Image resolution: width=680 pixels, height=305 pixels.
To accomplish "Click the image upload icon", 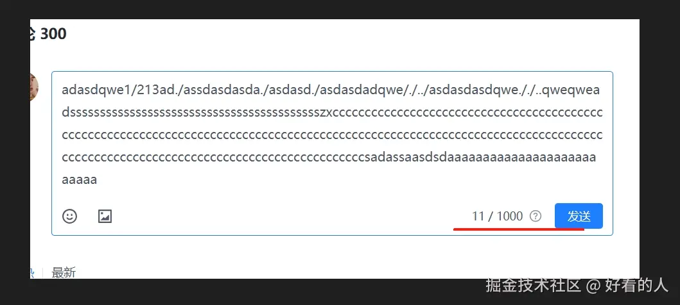I will (105, 216).
